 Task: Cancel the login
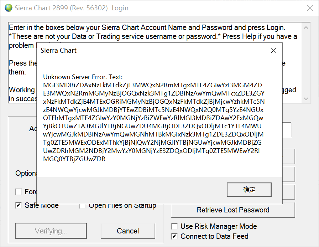[128, 231]
